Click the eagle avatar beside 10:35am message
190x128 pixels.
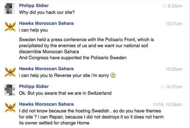click(x=10, y=72)
